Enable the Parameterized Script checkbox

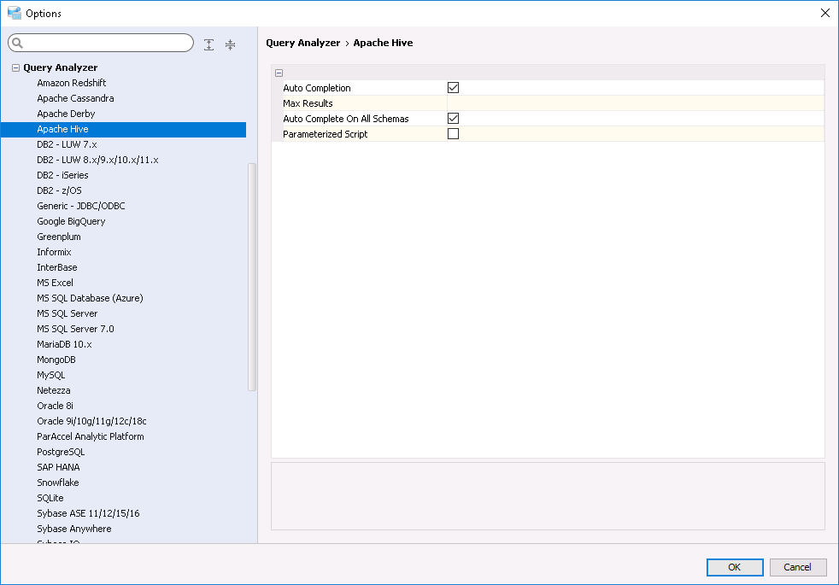click(453, 134)
